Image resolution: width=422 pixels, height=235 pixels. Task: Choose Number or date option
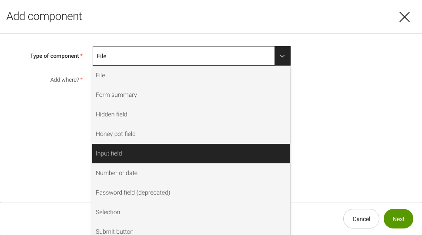click(191, 173)
